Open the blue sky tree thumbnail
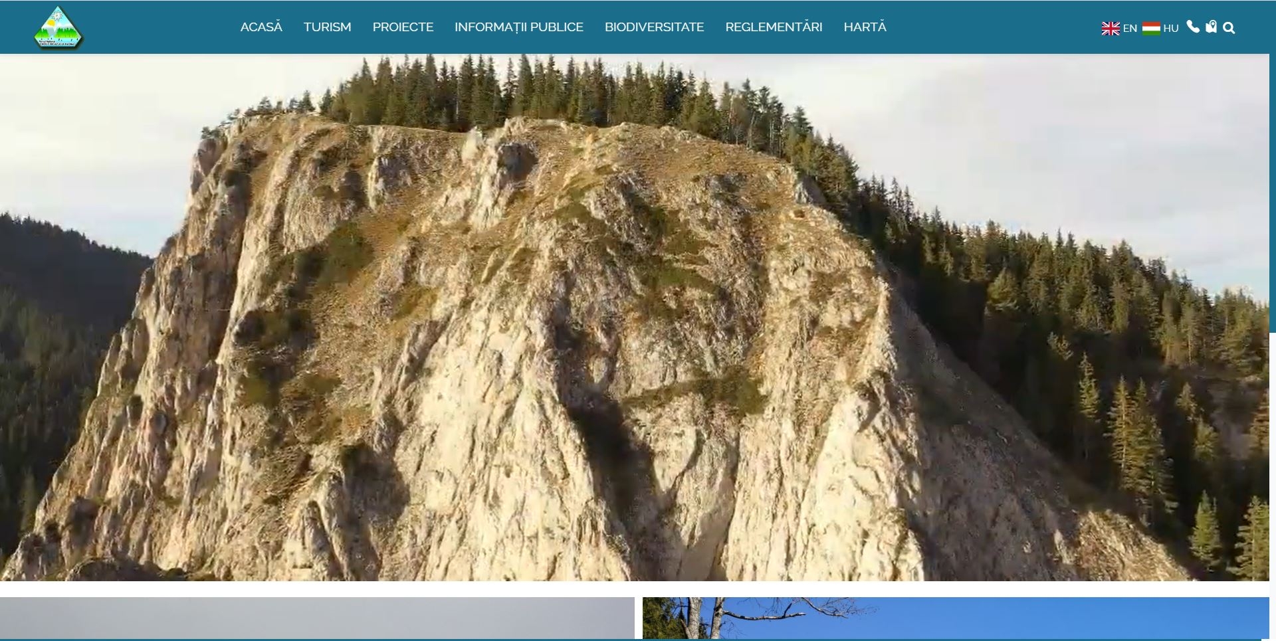1276x641 pixels. tap(956, 618)
